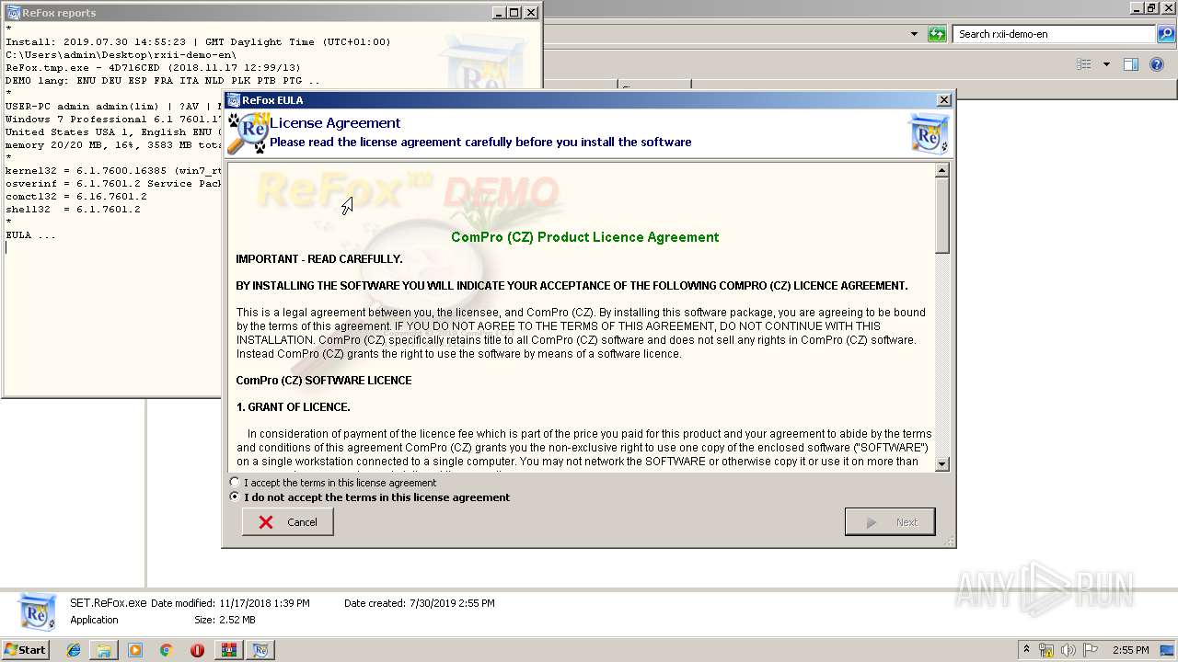Click the Cancel button in ReFox EULA

click(288, 522)
